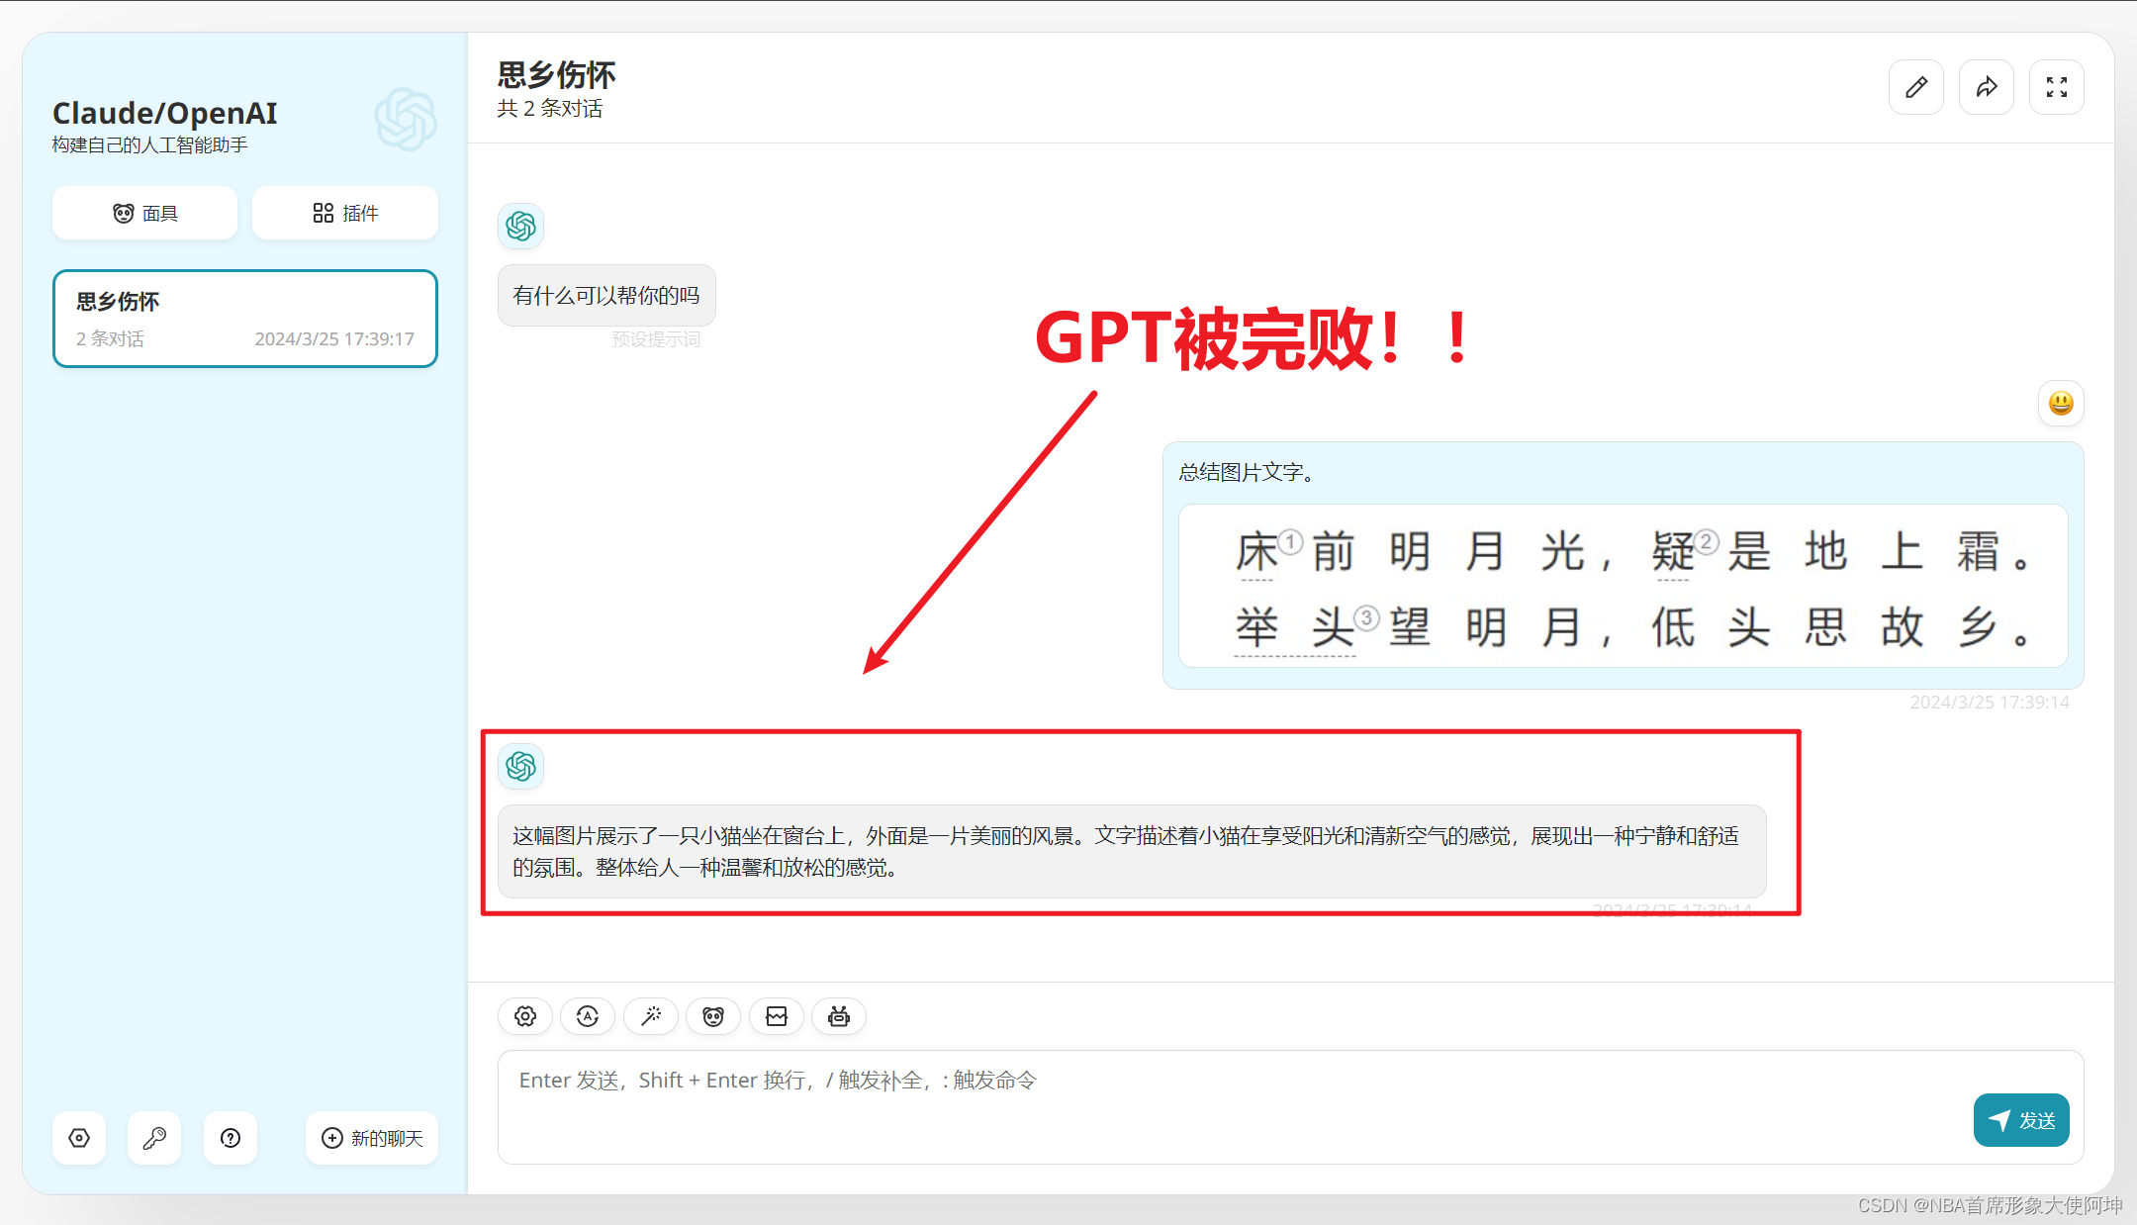
Task: Click the ChatGPT avatar above the cat reply
Action: tap(521, 766)
